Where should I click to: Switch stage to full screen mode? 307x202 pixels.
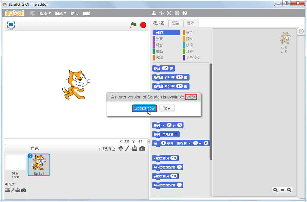[11, 25]
